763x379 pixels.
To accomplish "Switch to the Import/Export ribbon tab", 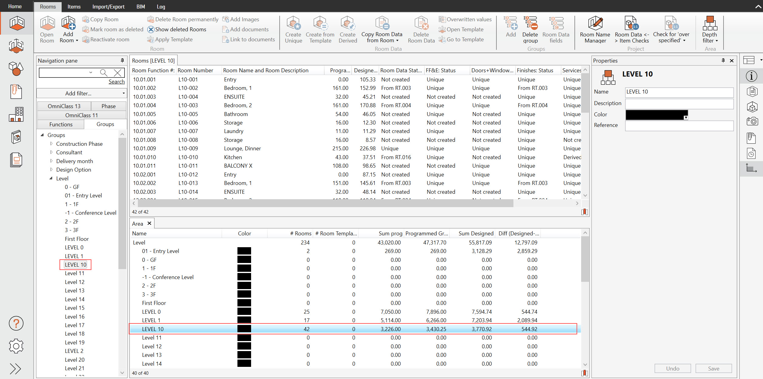I will 108,6.
